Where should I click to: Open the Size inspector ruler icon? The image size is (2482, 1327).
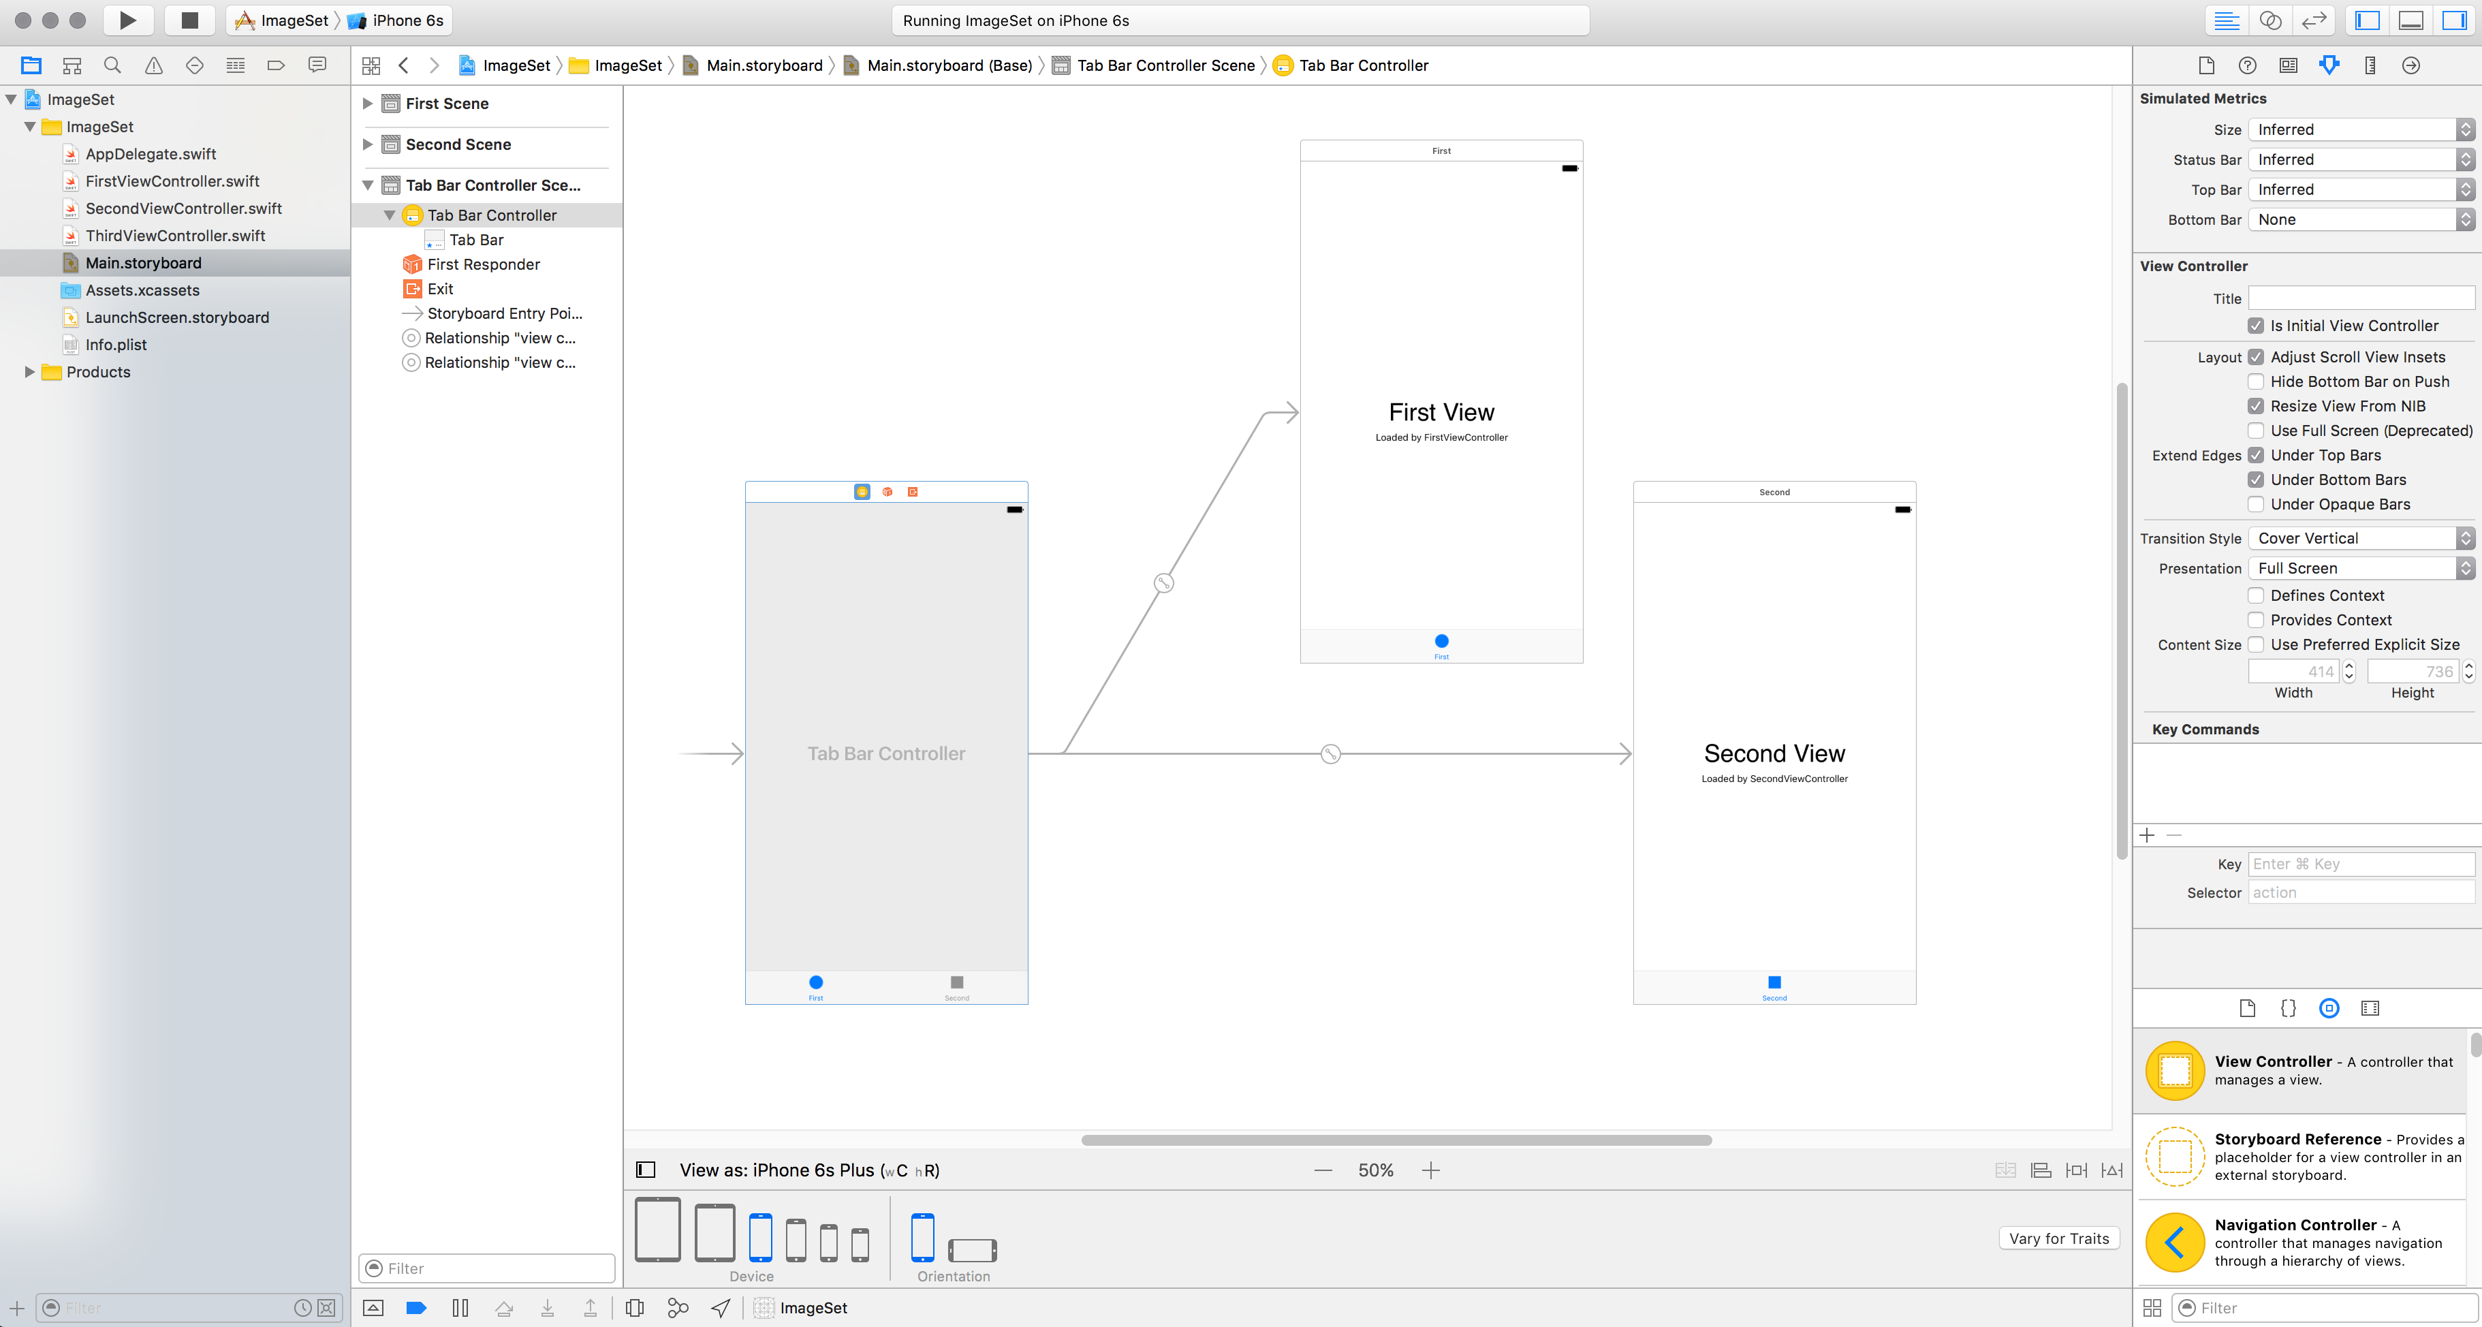pos(2370,65)
